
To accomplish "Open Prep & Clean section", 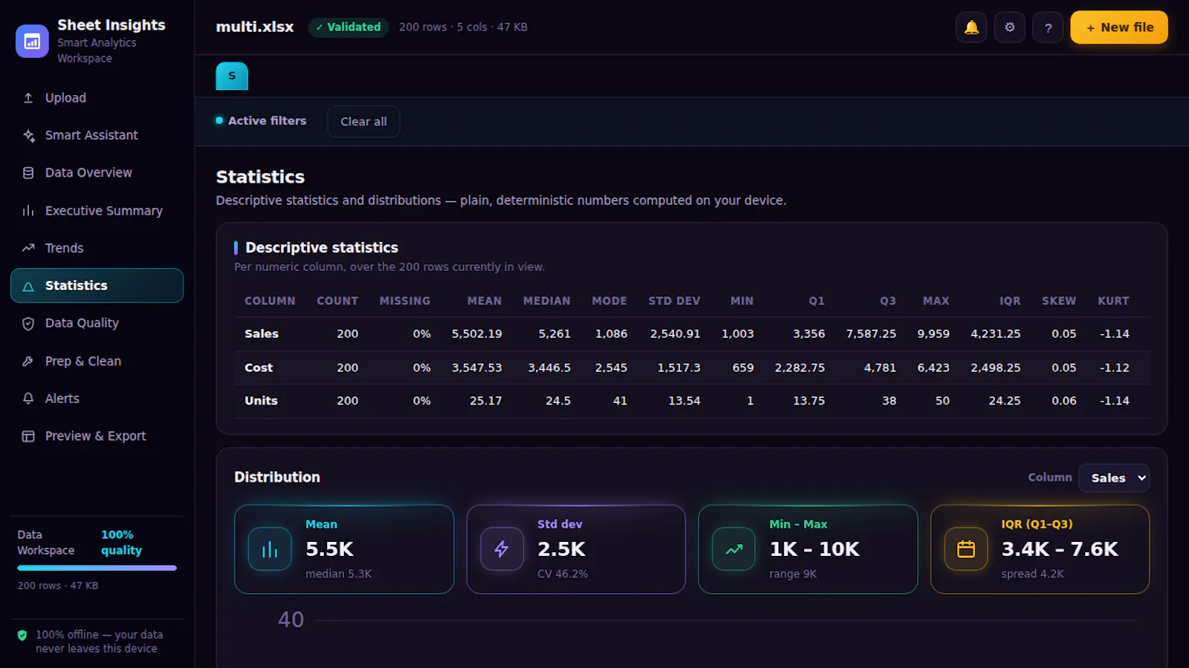I will tap(97, 361).
